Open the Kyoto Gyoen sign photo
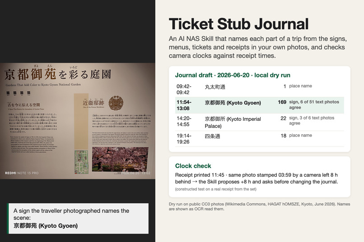Image resolution: width=364 pixels, height=242 pixels. click(x=78, y=121)
